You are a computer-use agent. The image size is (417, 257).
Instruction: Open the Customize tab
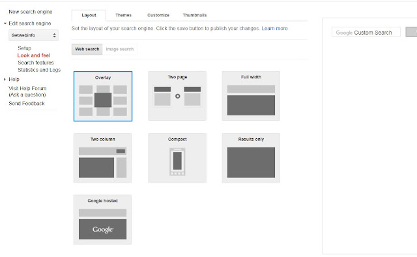(158, 15)
